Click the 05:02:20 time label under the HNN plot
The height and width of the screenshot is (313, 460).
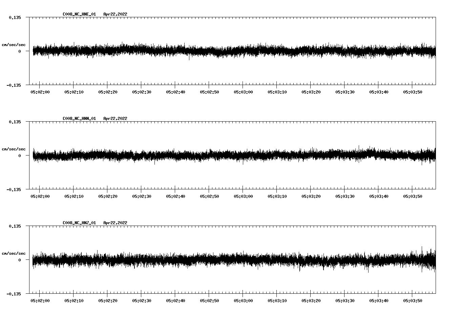tap(108, 196)
